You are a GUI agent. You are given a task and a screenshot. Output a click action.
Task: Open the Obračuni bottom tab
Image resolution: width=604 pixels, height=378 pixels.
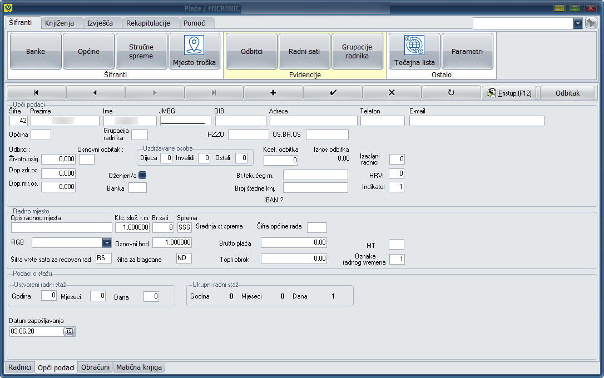pos(95,367)
